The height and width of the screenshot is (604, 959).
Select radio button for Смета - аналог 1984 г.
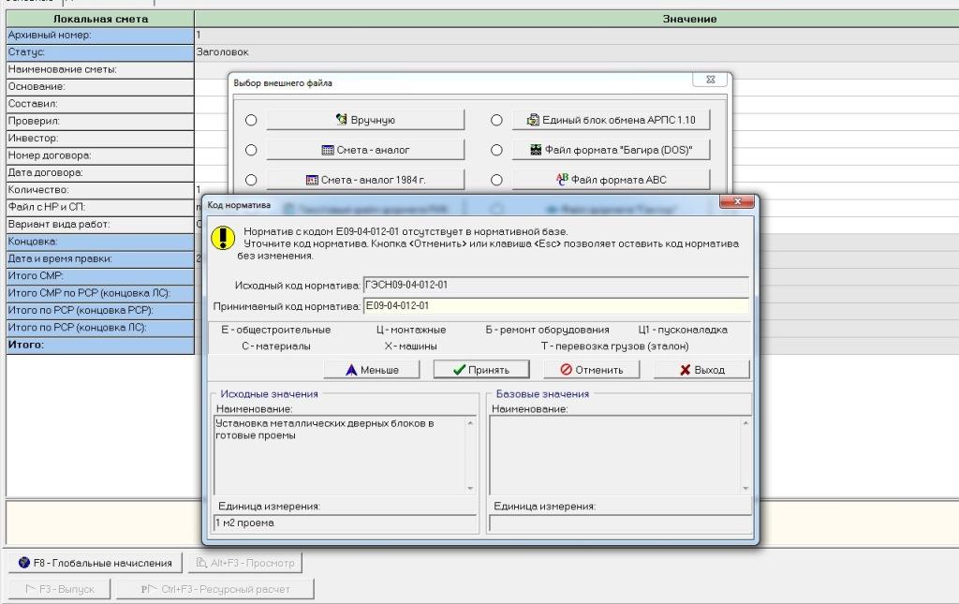coord(251,180)
